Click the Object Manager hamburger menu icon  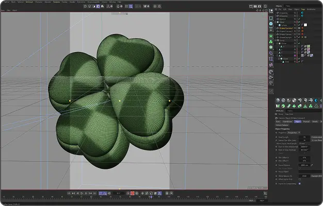point(276,9)
